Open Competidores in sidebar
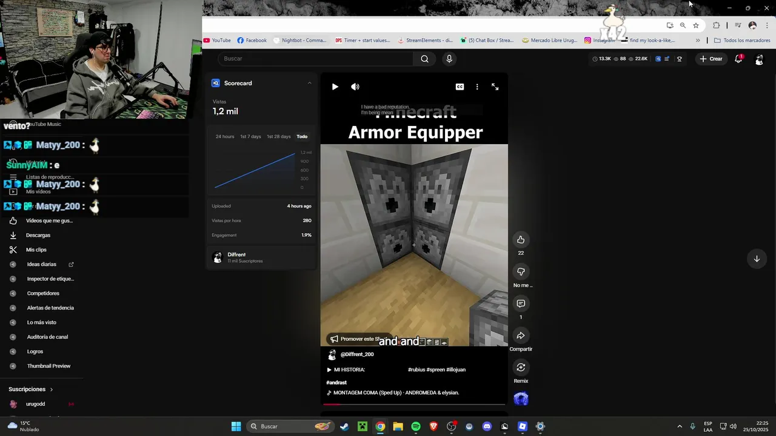This screenshot has width=776, height=436. 42,294
